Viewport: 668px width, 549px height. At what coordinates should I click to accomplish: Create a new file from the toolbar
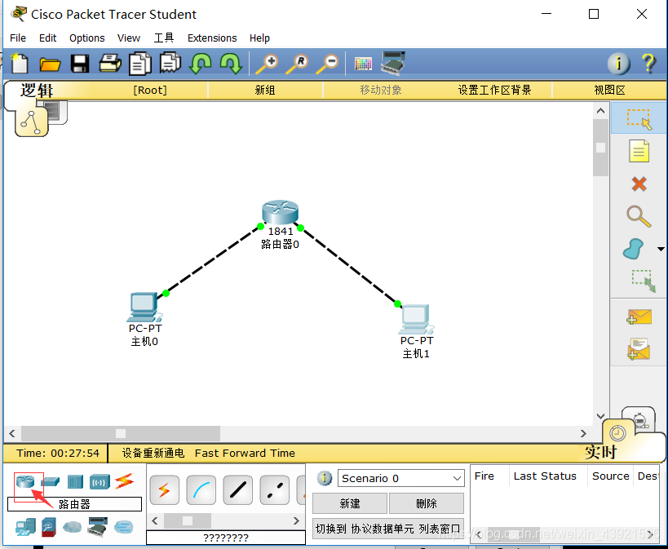pyautogui.click(x=20, y=64)
